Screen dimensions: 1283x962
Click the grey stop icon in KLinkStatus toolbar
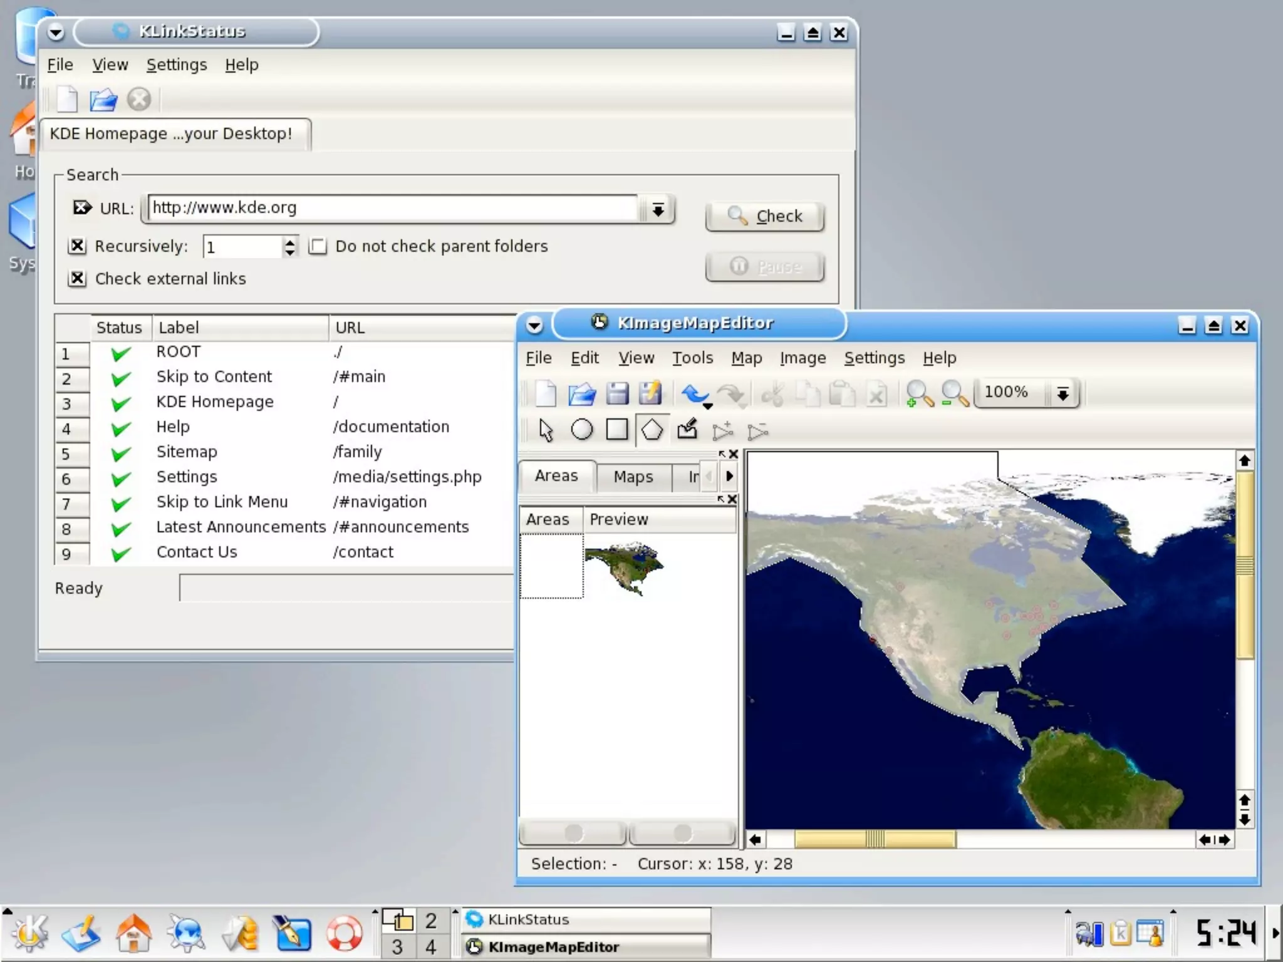(139, 99)
